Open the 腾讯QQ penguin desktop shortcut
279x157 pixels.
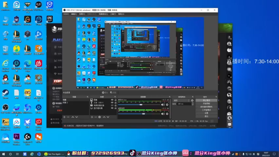click(x=6, y=80)
